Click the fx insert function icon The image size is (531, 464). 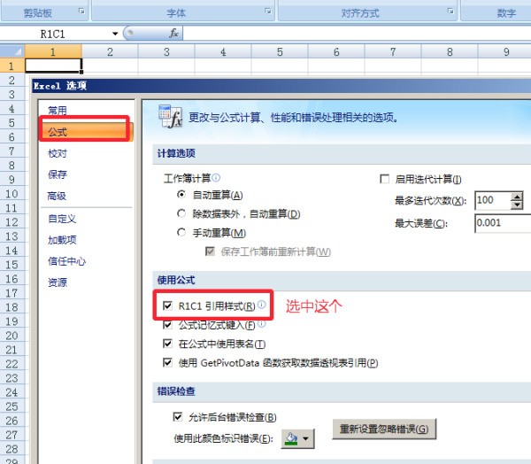[x=173, y=34]
